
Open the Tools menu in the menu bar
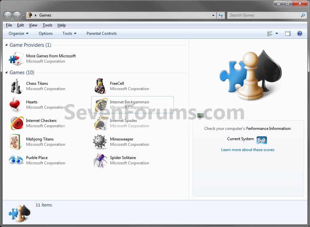click(47, 25)
